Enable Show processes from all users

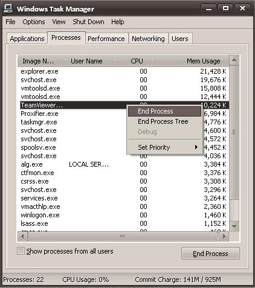click(21, 251)
